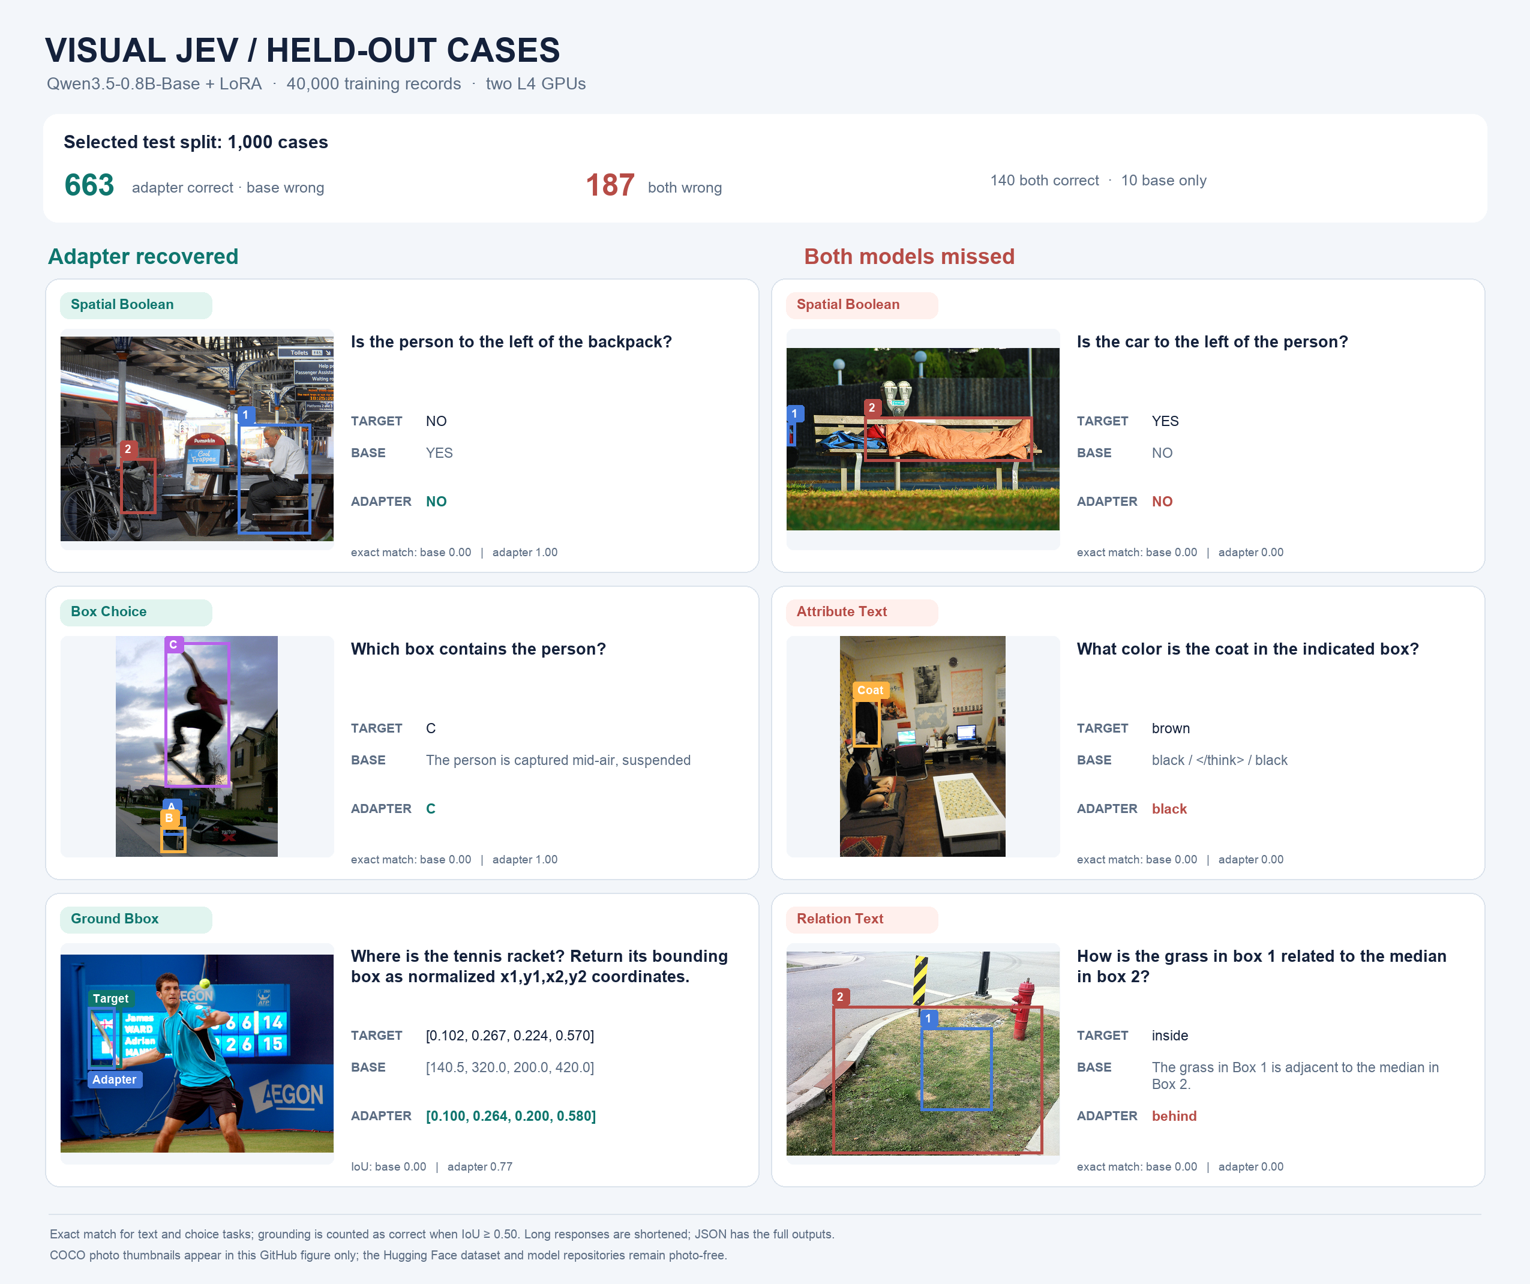Click the tennis racket bounding box question
1530x1284 pixels.
(539, 966)
